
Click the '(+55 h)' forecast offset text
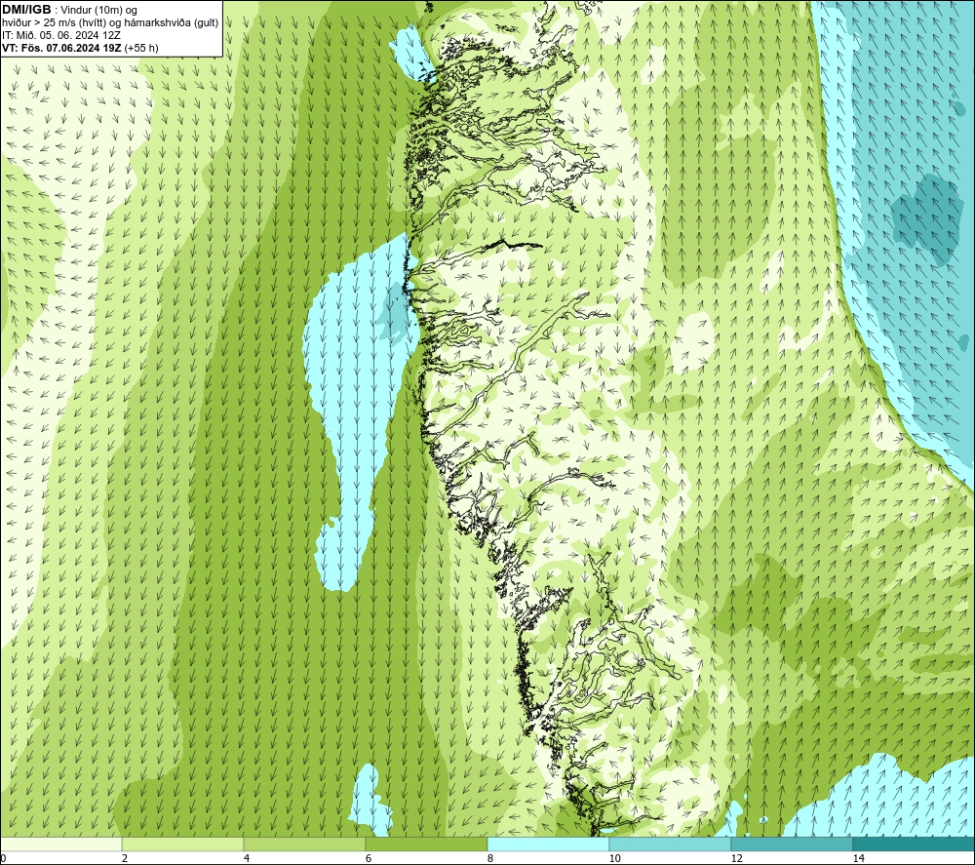coord(141,47)
